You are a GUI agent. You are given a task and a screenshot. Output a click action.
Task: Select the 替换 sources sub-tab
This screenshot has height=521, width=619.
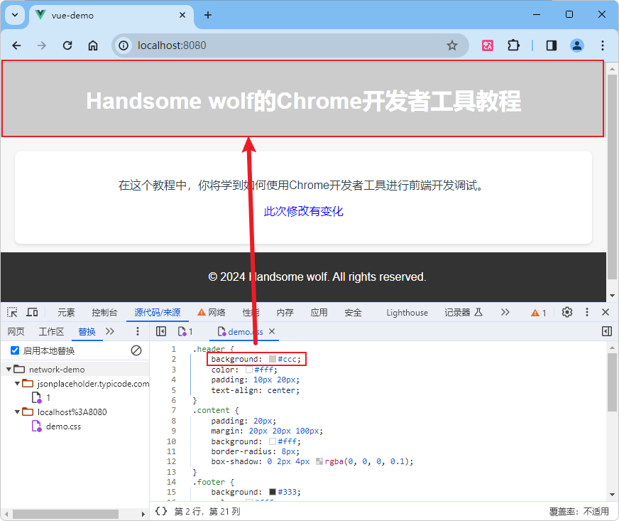click(x=87, y=332)
